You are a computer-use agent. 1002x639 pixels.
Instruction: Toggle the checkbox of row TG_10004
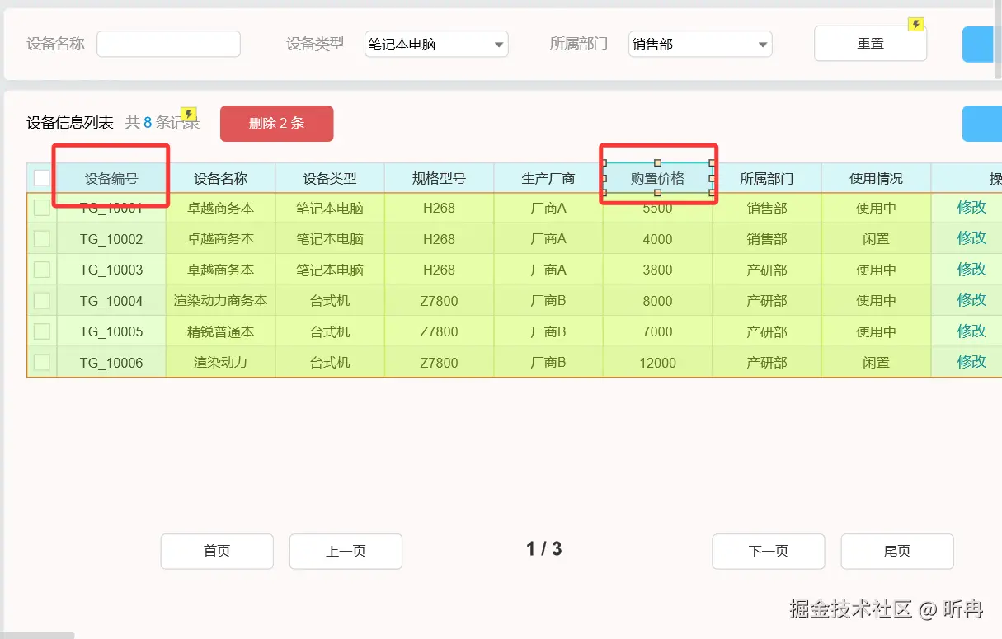pyautogui.click(x=41, y=301)
